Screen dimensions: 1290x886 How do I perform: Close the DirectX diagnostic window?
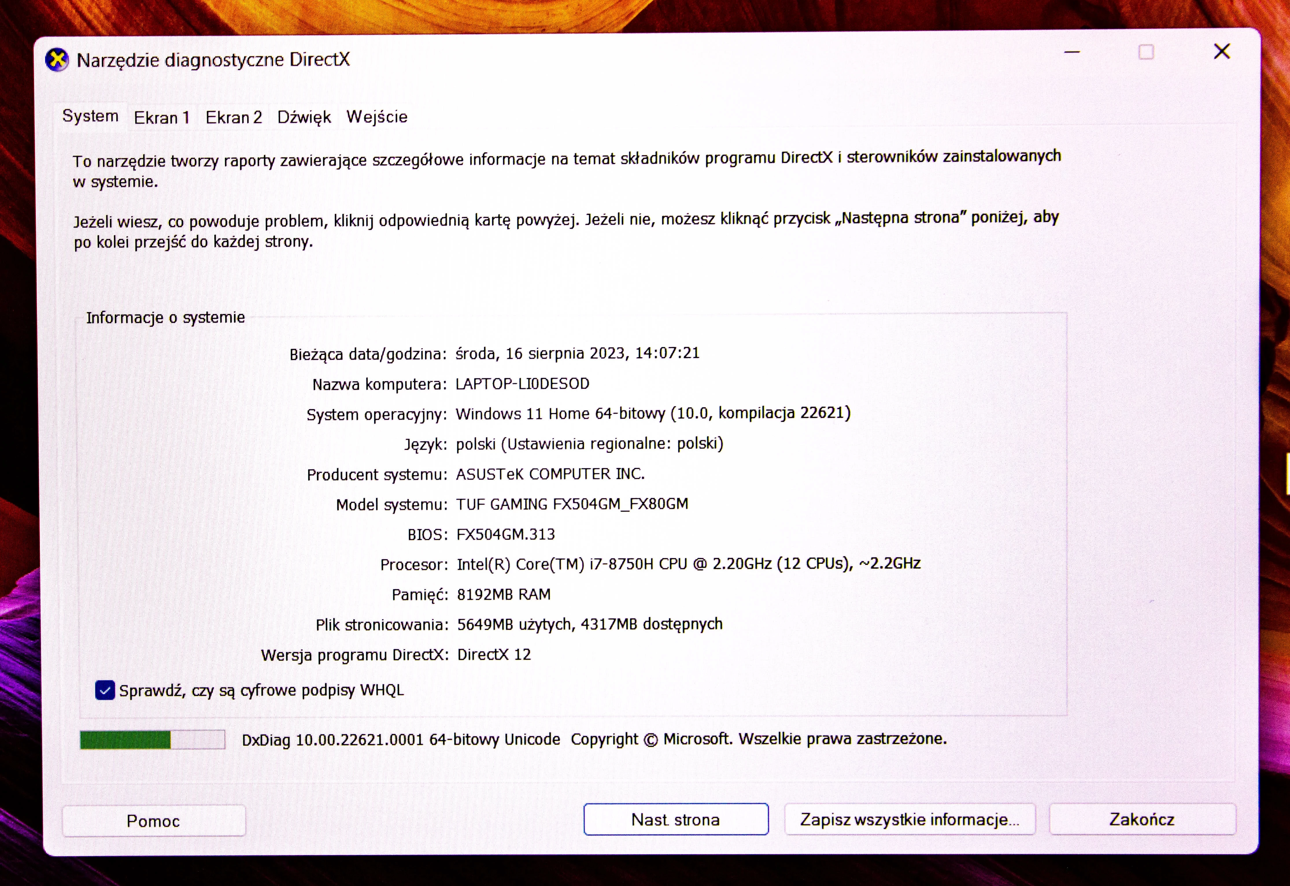pos(1222,52)
